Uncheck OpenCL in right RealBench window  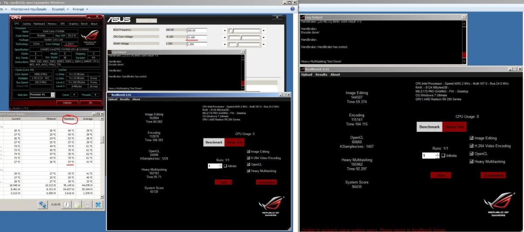[471, 154]
